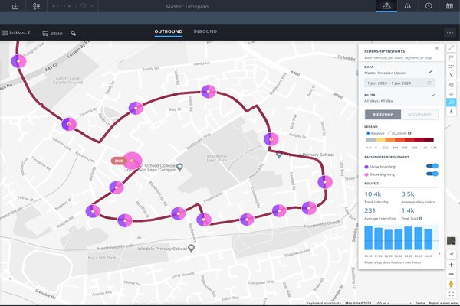Viewport: 460px width, 306px height.
Task: Edit the Master Timeplan data source with pencil icon
Action: pos(430,72)
